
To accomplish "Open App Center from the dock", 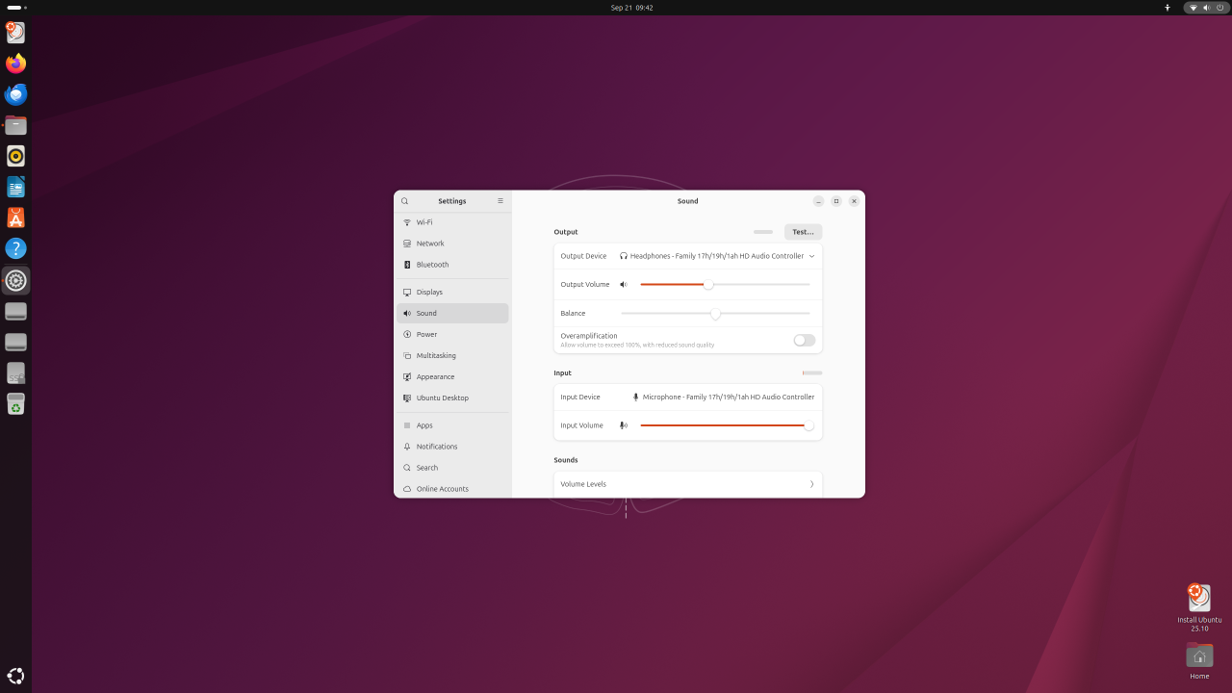I will [x=15, y=218].
